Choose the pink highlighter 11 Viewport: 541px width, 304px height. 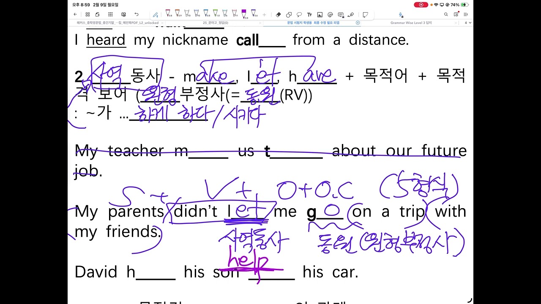click(x=235, y=14)
